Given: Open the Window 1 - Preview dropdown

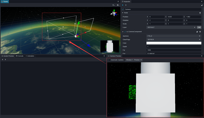Looking at the screenshot, I should pos(134,60).
